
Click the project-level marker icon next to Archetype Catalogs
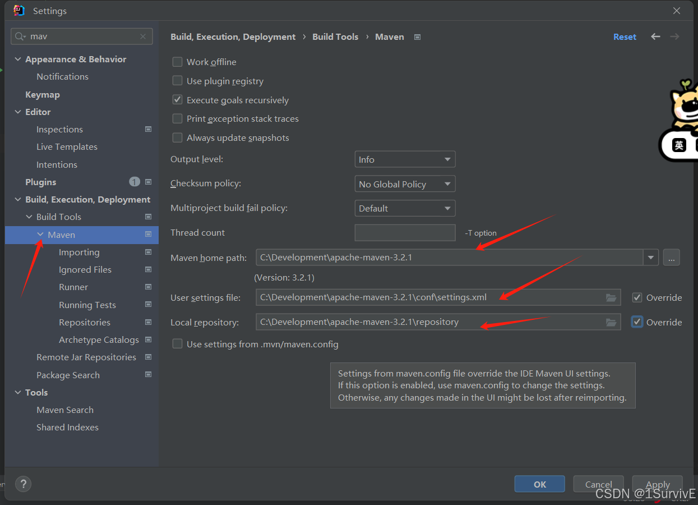(148, 339)
